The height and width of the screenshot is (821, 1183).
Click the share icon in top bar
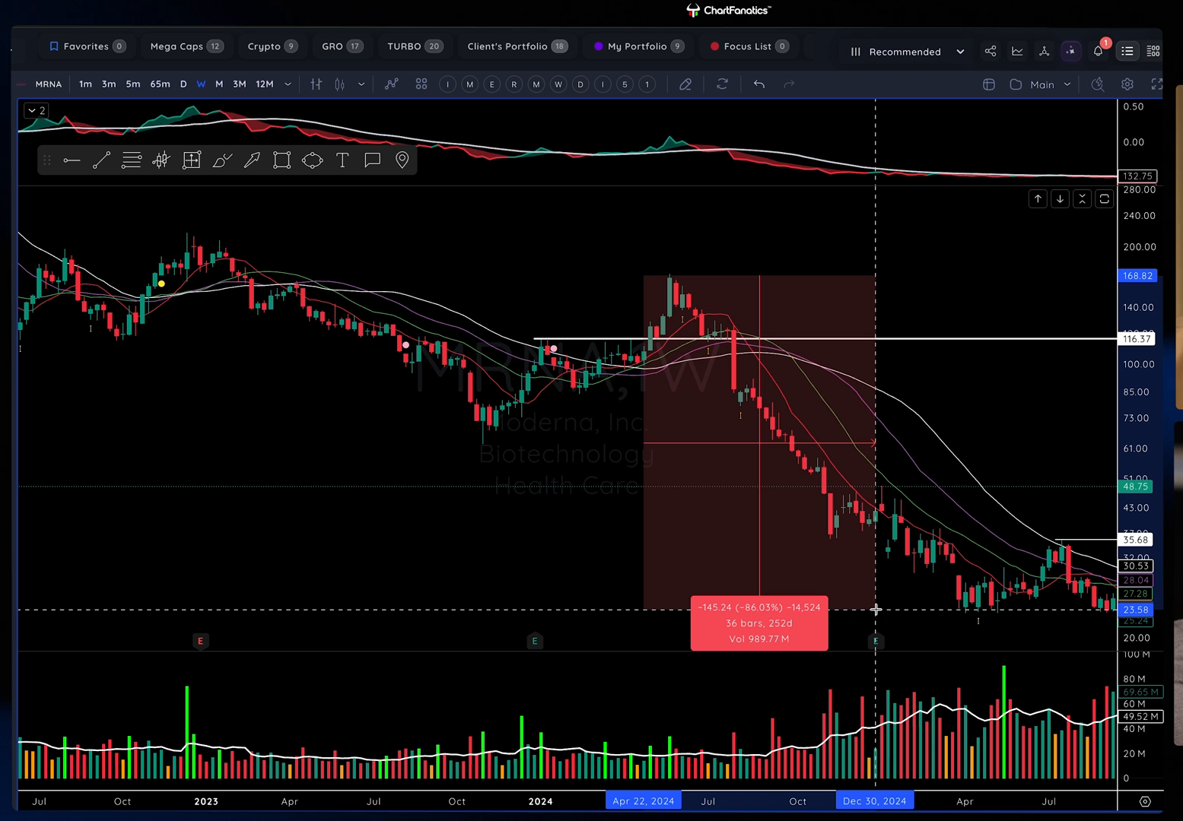click(991, 51)
